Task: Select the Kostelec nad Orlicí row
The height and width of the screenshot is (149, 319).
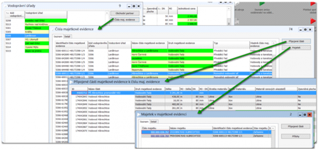Action: pos(36,20)
